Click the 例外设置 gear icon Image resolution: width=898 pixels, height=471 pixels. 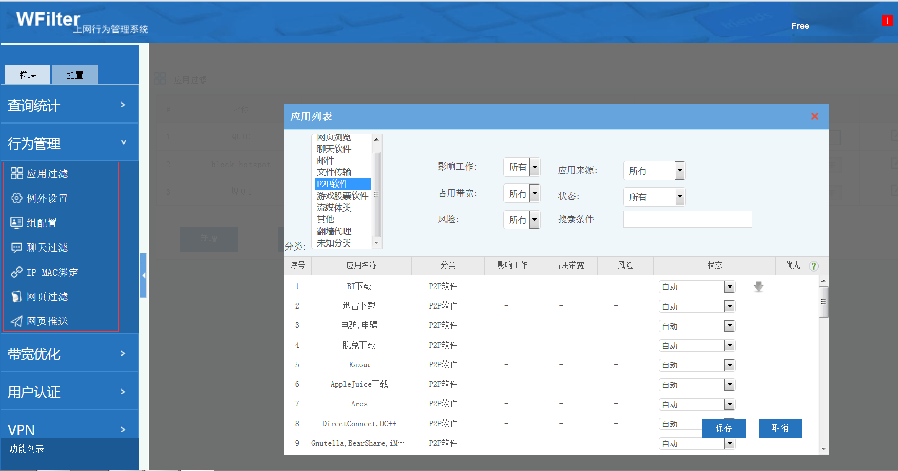click(x=17, y=198)
